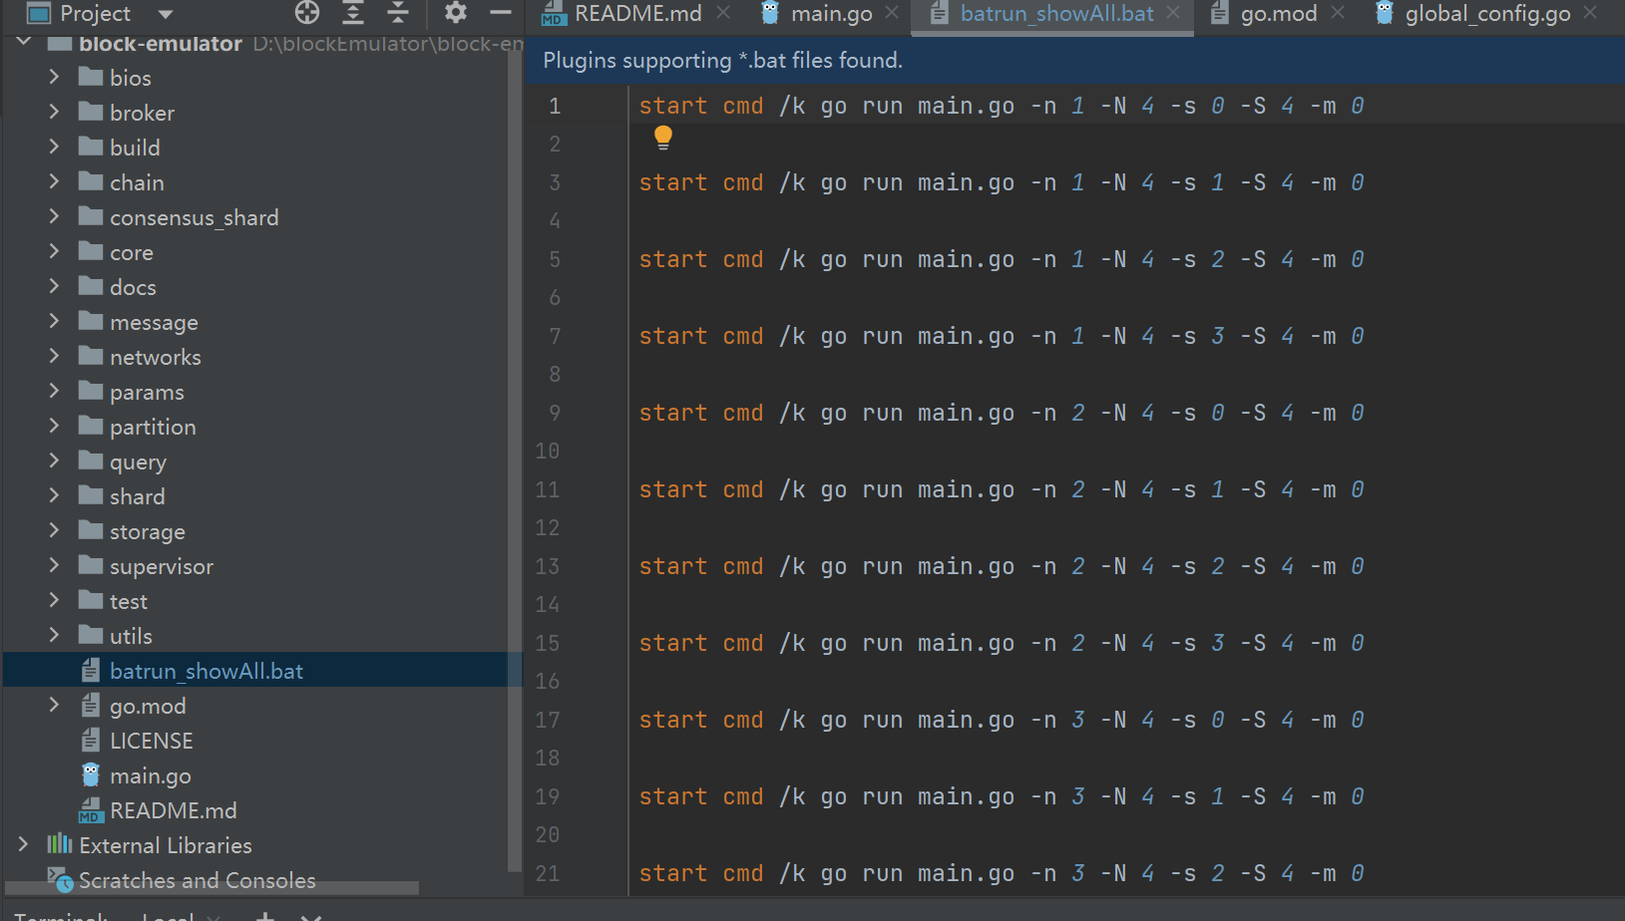Select the test folder
Screen dimensions: 1625x921
[128, 601]
